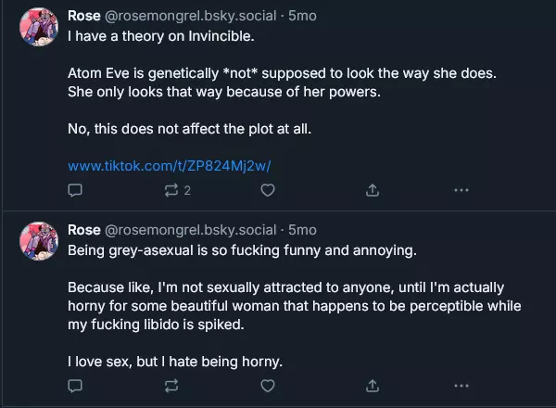The image size is (556, 408).
Task: Reply to the Invincible theory post
Action: [x=76, y=190]
